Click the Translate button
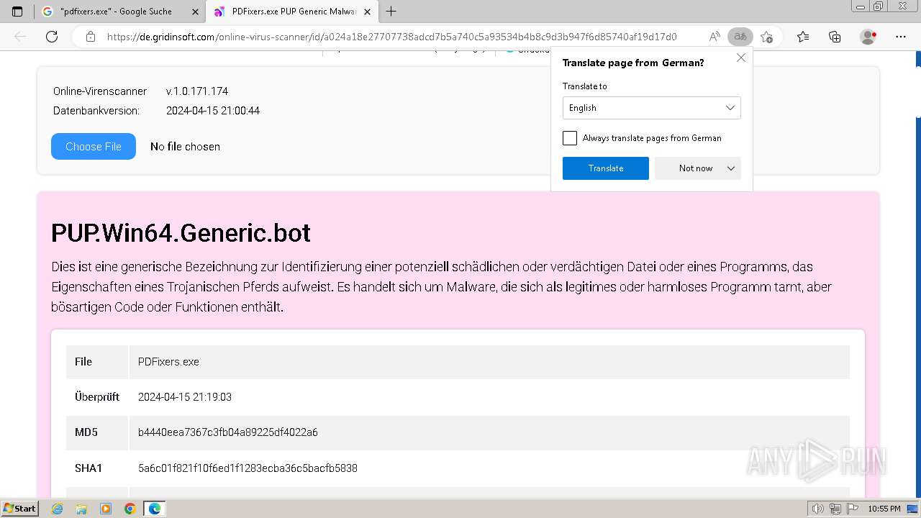Image resolution: width=921 pixels, height=518 pixels. (x=606, y=168)
